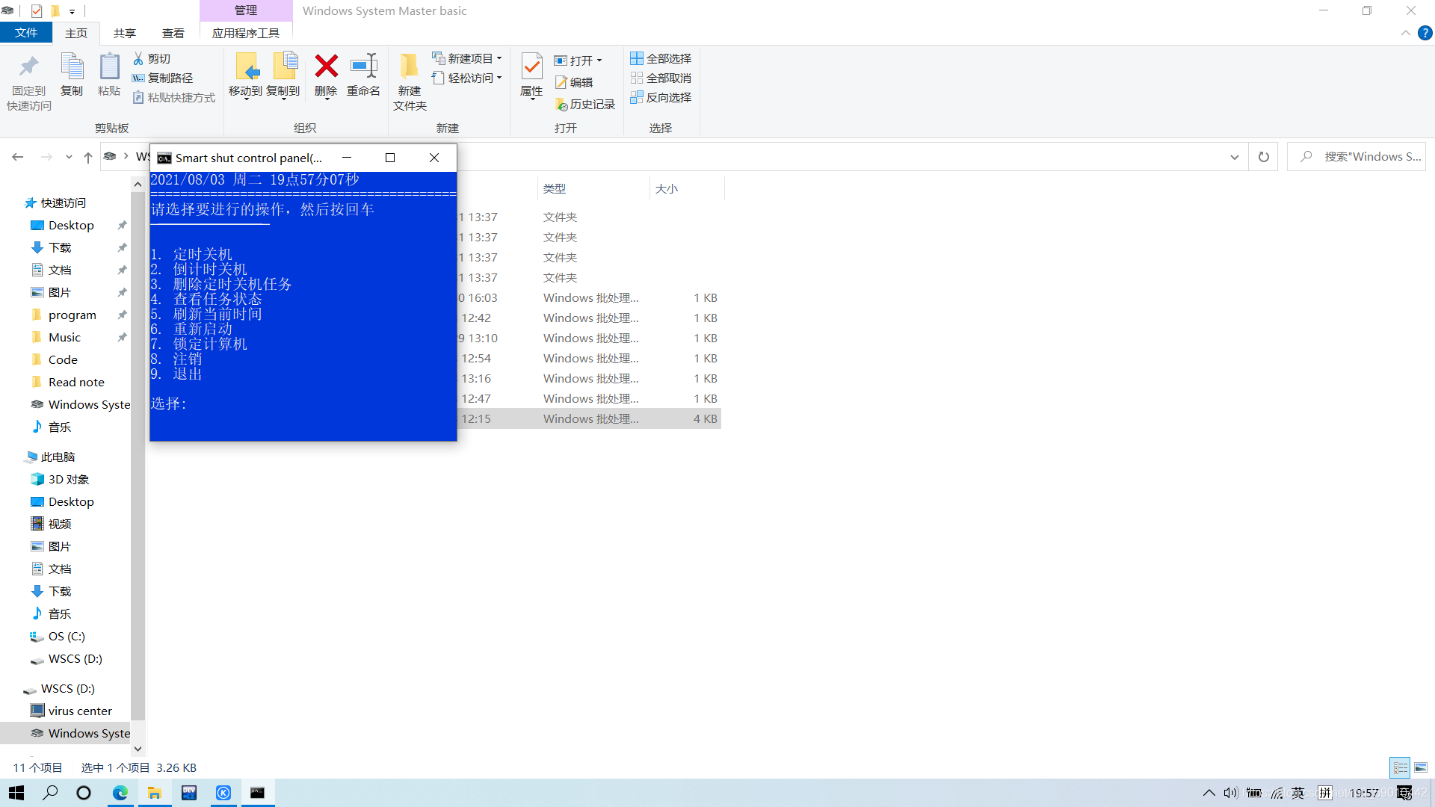Open Microsoft Edge from the taskbar
Screen dimensions: 1435x807
tap(120, 793)
